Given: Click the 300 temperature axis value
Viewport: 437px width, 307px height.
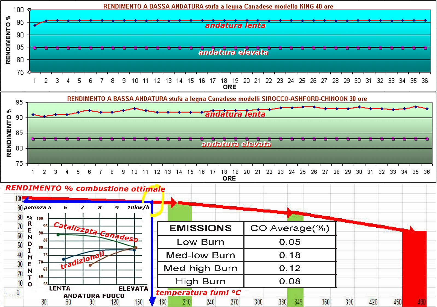Looking at the screenshot, I should click(x=258, y=302).
